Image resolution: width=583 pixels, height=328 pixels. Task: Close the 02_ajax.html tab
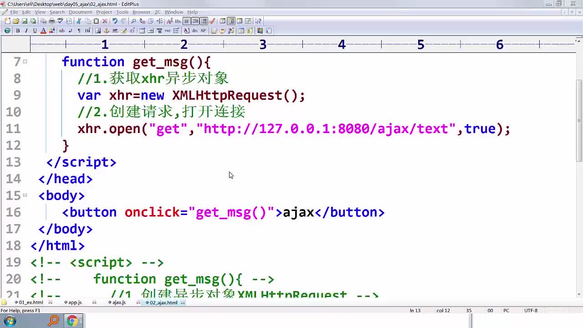(183, 302)
